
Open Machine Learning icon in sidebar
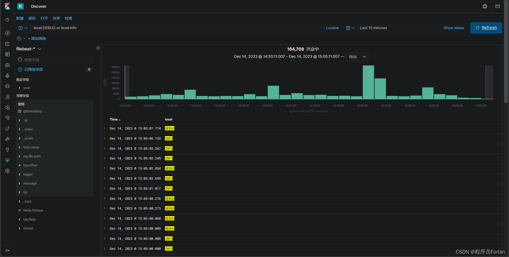(x=7, y=86)
